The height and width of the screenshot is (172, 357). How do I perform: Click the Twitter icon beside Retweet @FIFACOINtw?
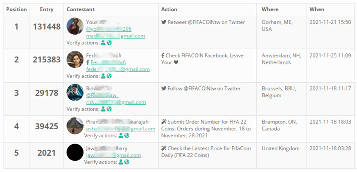pyautogui.click(x=164, y=22)
